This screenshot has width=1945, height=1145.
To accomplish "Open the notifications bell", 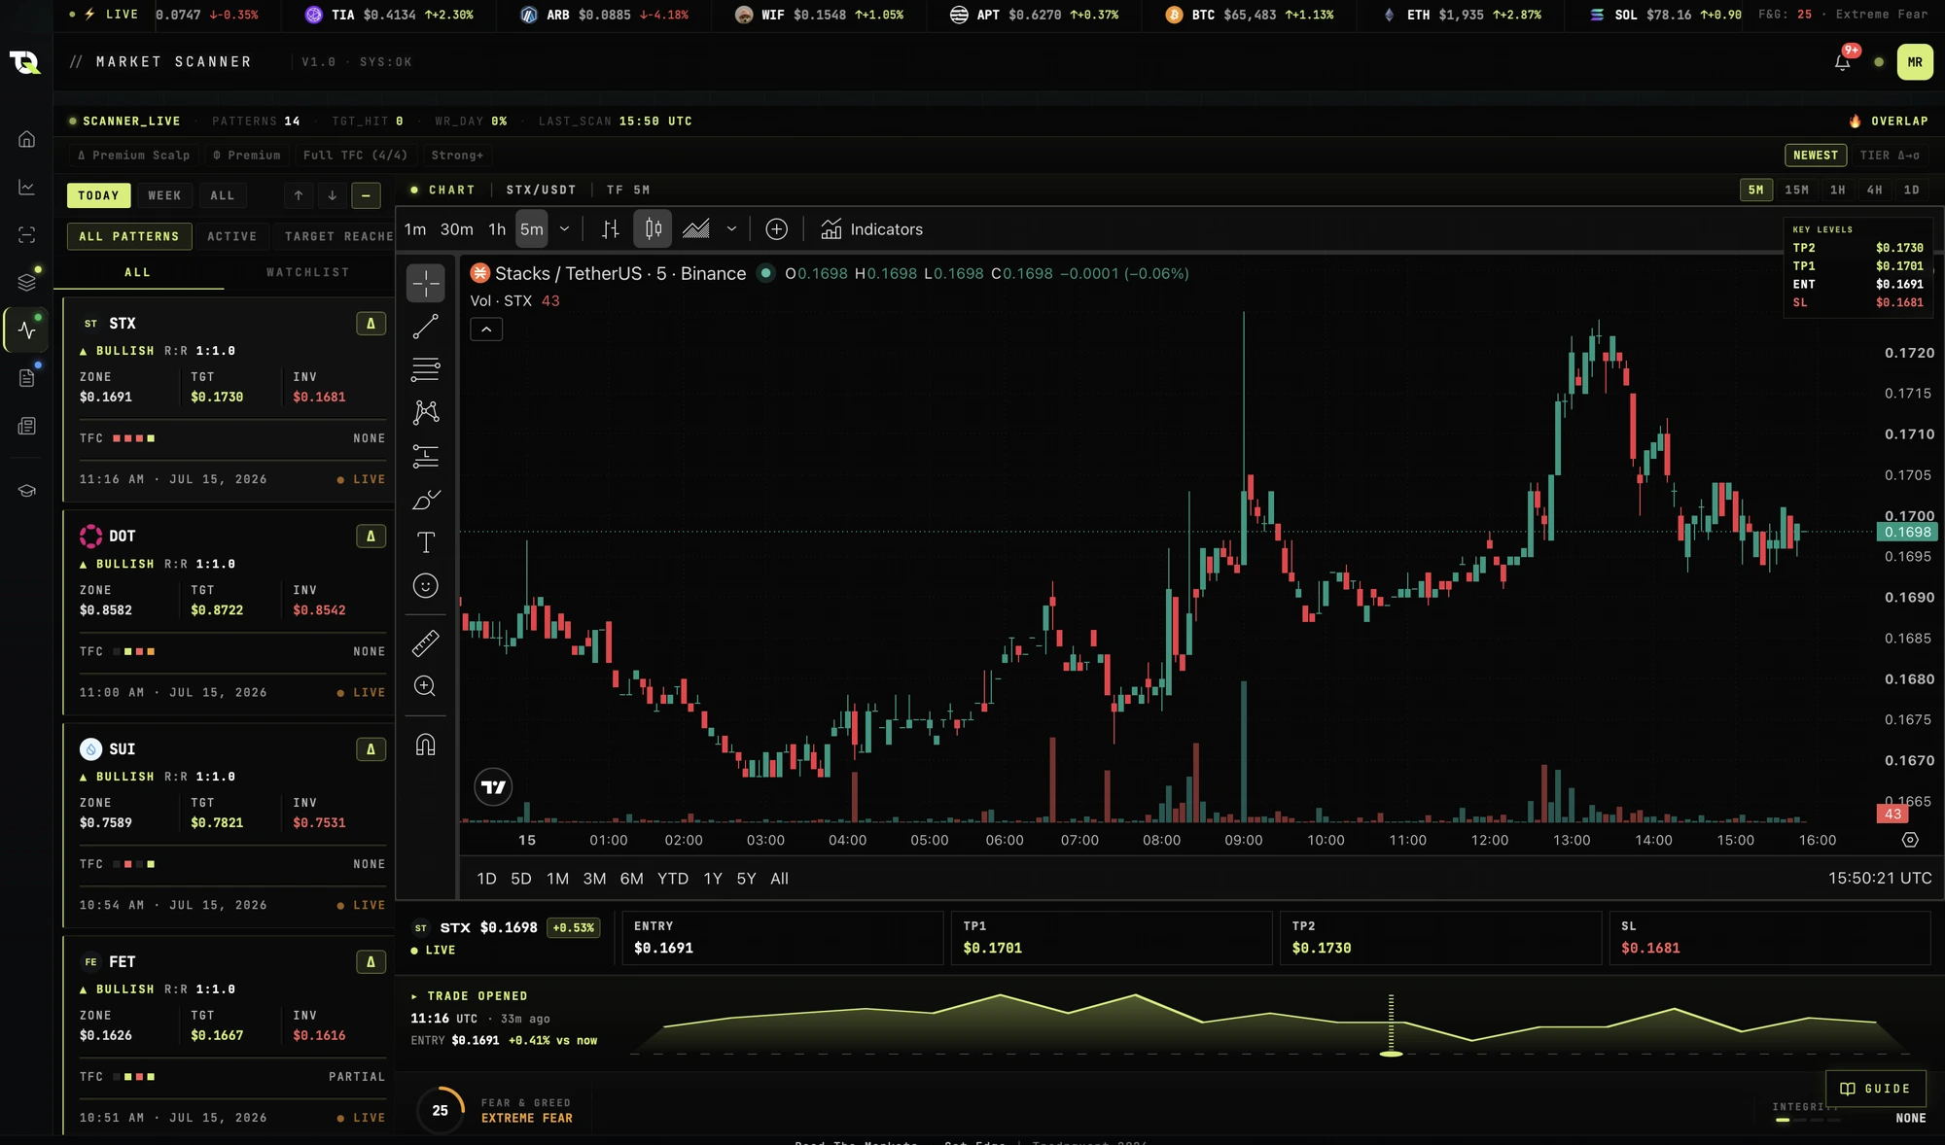I will 1843,61.
